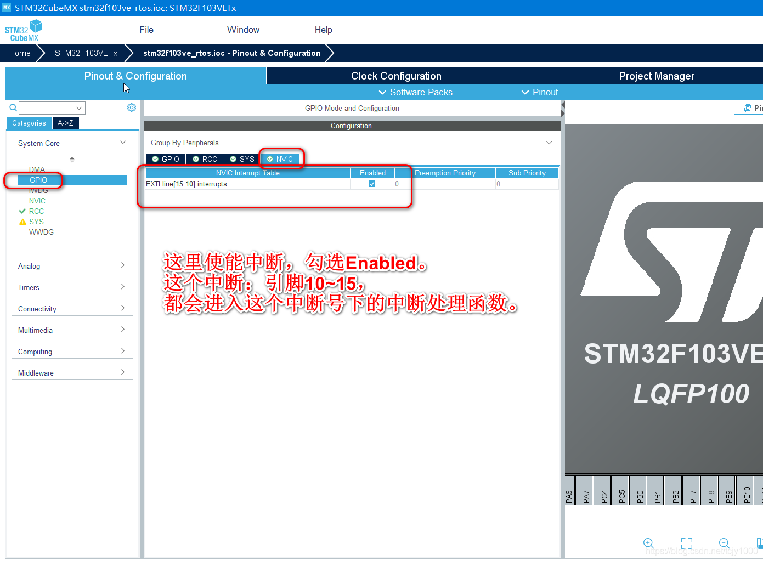This screenshot has width=763, height=561.
Task: Select GPIO in System Core
Action: (x=72, y=180)
